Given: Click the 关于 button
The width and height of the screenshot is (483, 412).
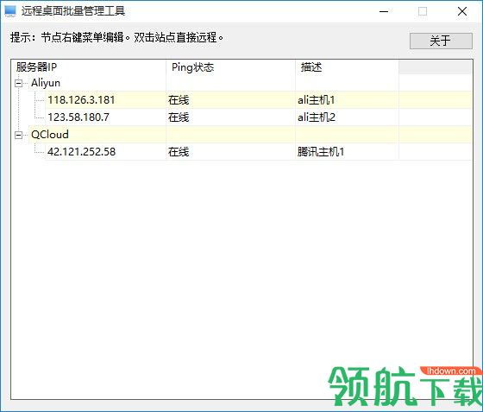Looking at the screenshot, I should pyautogui.click(x=441, y=41).
